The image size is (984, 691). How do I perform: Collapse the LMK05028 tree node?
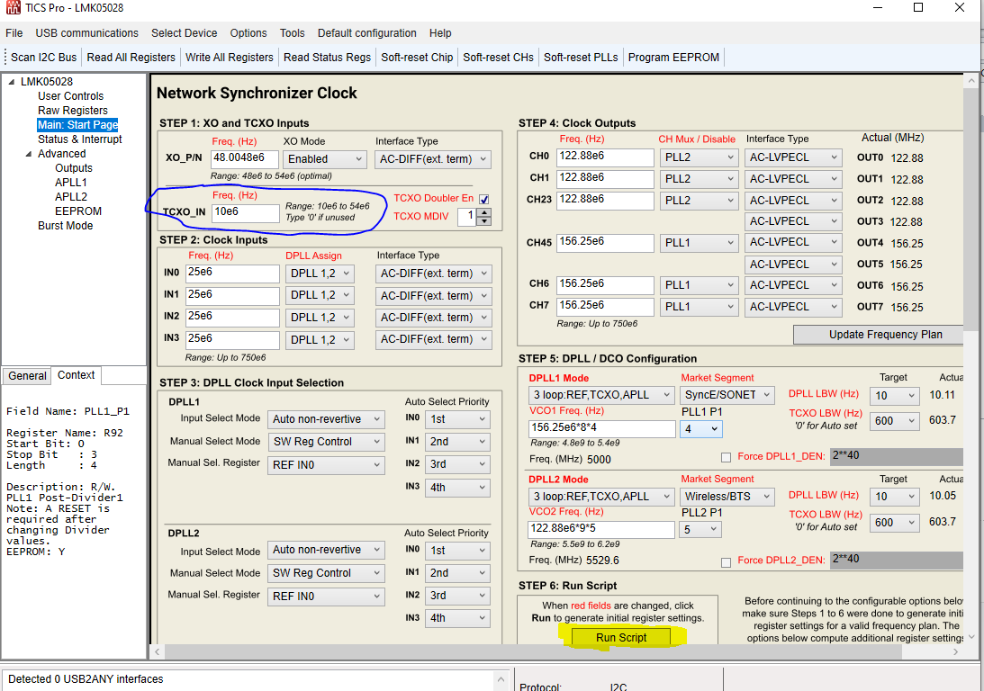click(x=12, y=82)
